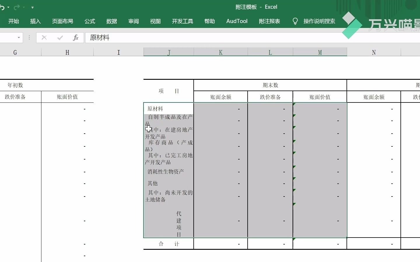Screen dimensions: 420x262
Task: Open the 开始 ribbon tab
Action: coord(14,21)
